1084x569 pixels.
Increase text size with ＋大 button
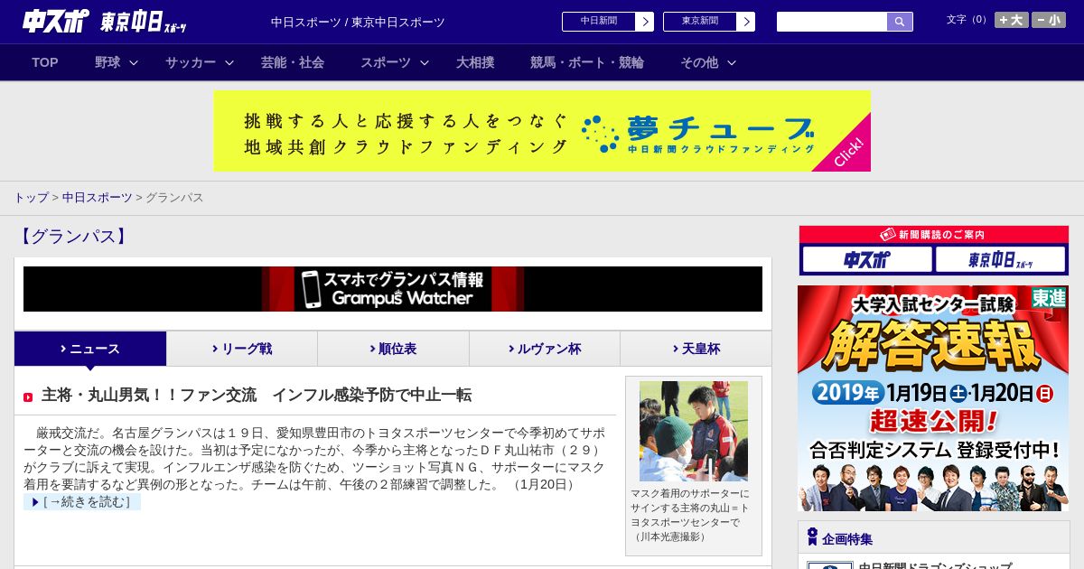click(1012, 20)
